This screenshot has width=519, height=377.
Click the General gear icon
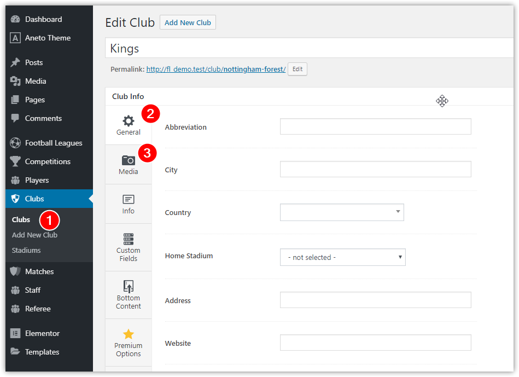coord(129,121)
